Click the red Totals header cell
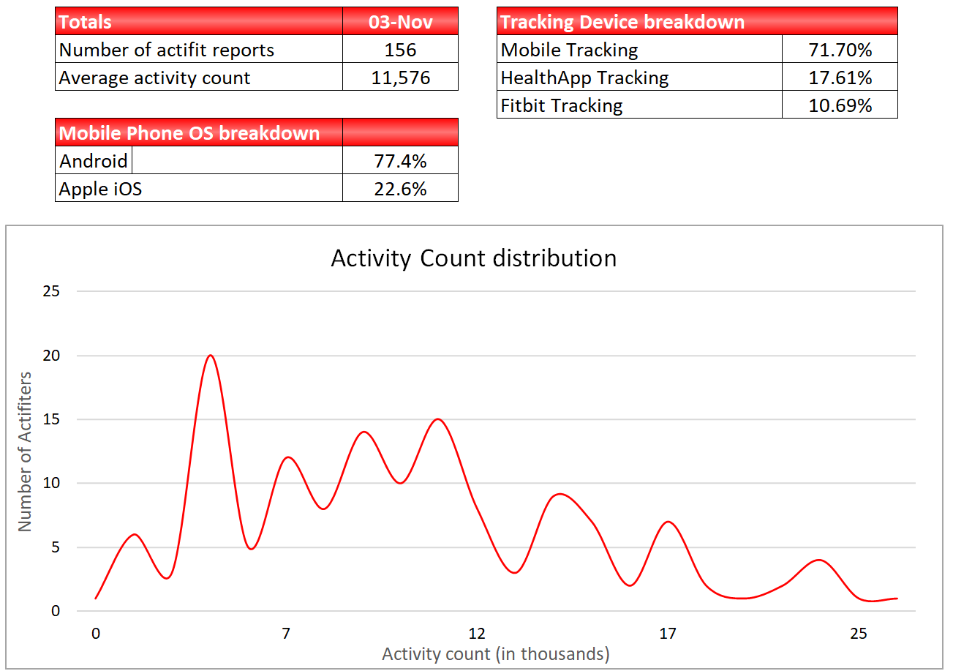 (198, 21)
